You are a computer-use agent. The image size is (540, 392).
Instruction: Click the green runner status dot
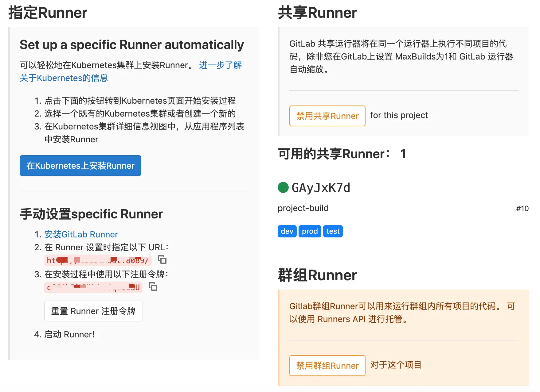(x=283, y=187)
